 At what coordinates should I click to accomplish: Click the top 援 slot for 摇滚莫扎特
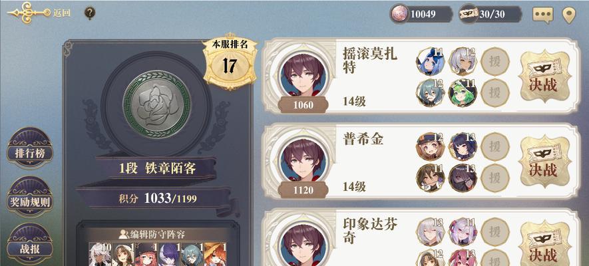coord(495,61)
